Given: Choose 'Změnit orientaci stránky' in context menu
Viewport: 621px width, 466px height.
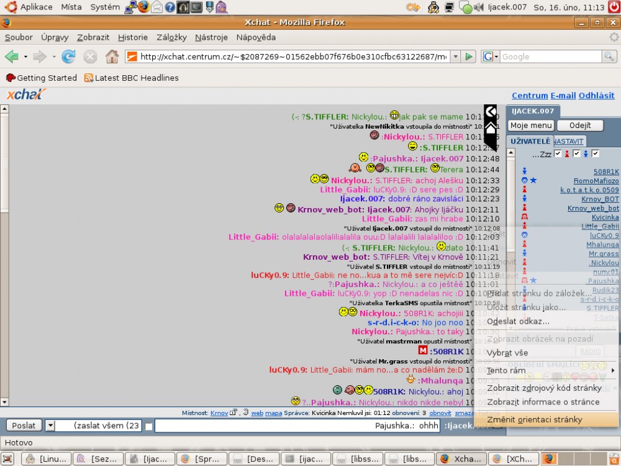Looking at the screenshot, I should [x=534, y=419].
